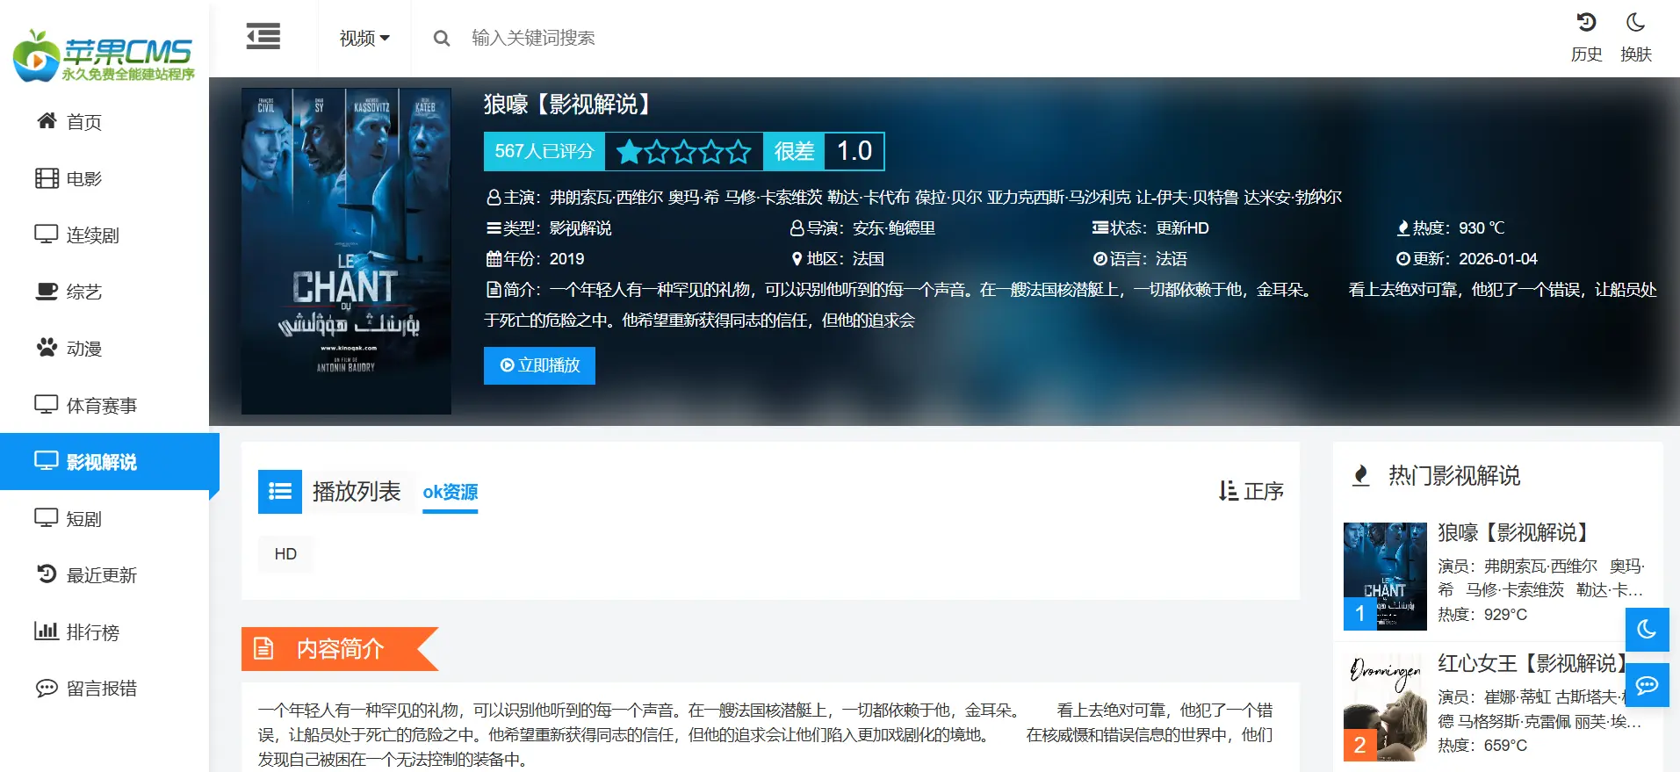Click the 1.0 rating score
This screenshot has height=772, width=1680.
(854, 151)
